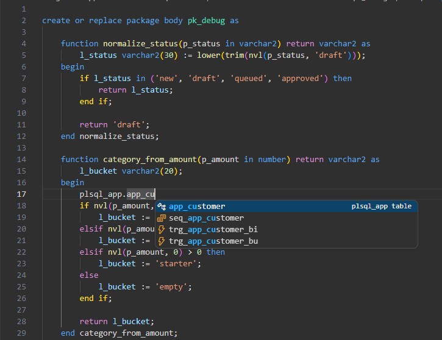442x340 pixels.
Task: Click 'return l_status;' statement
Action: click(x=135, y=90)
